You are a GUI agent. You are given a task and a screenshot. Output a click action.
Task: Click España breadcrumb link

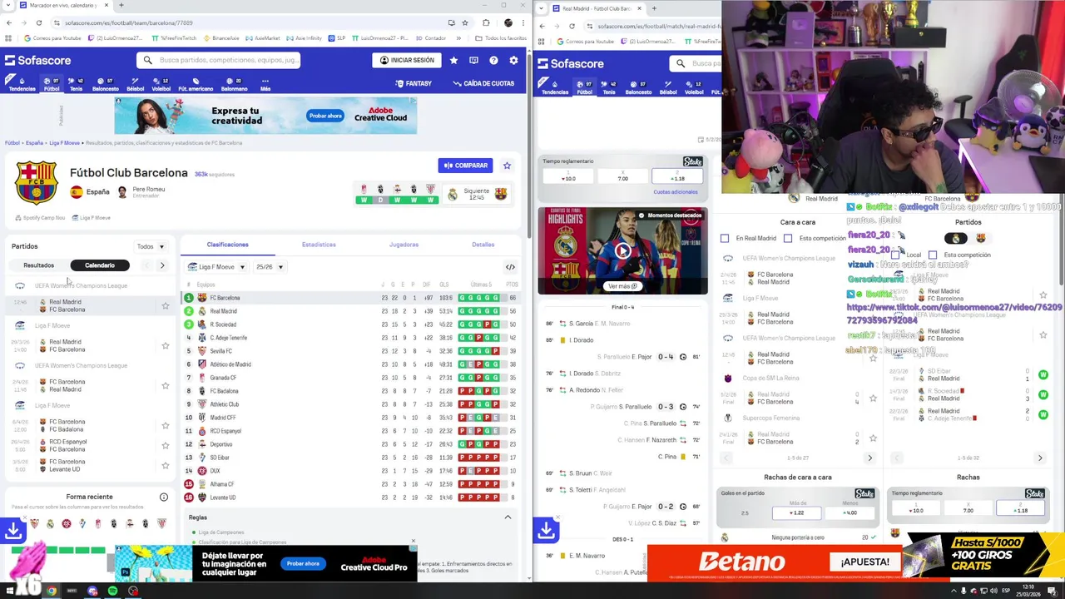coord(34,143)
